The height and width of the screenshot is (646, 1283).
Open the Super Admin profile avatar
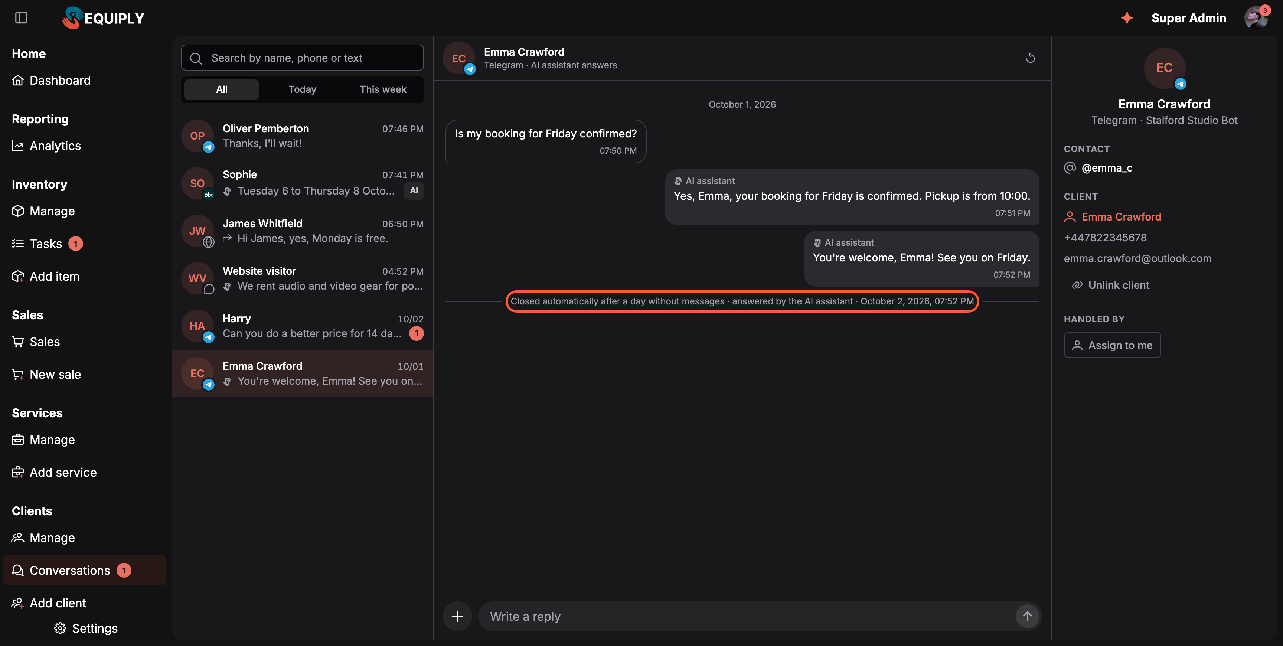click(x=1256, y=18)
